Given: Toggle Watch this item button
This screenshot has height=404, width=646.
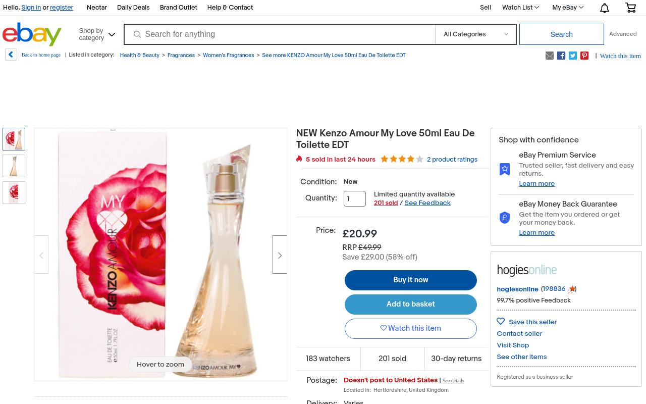Looking at the screenshot, I should tap(411, 328).
